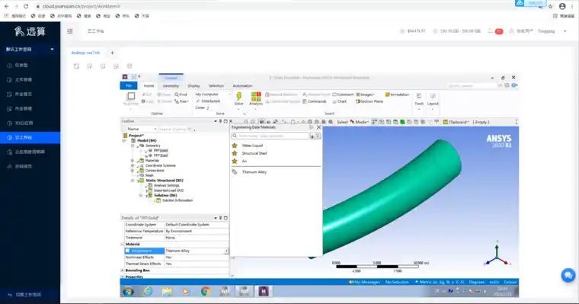The image size is (579, 304).
Task: Open Internet Explorer from the taskbar
Action: 148,292
